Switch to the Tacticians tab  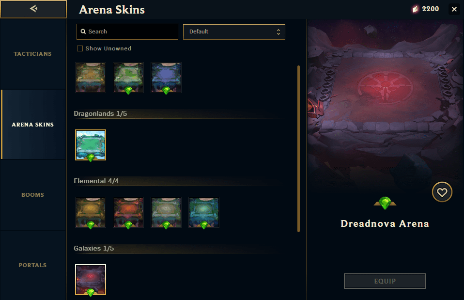tap(33, 54)
